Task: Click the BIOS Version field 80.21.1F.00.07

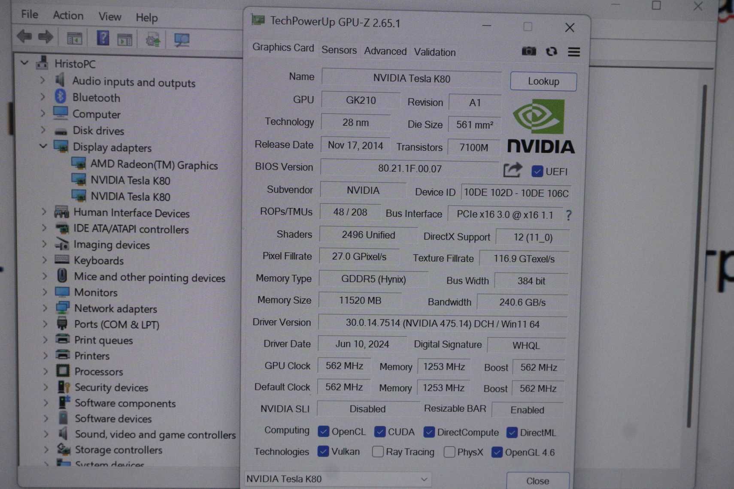Action: coord(409,168)
